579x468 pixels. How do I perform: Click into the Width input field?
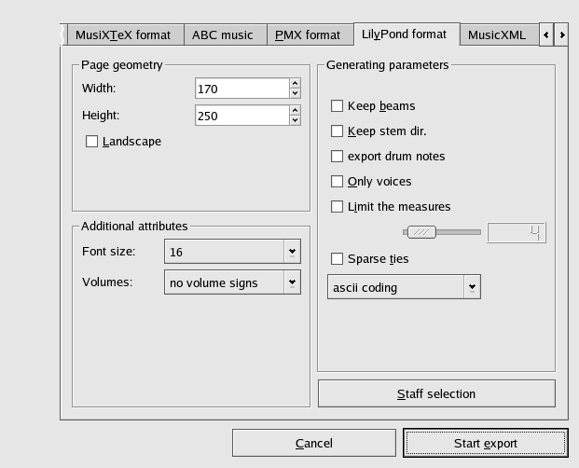241,89
